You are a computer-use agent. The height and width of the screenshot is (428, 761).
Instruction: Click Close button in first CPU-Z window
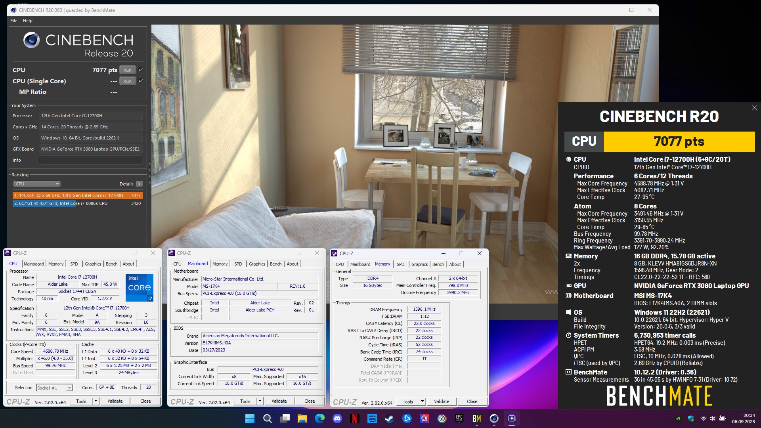(145, 401)
